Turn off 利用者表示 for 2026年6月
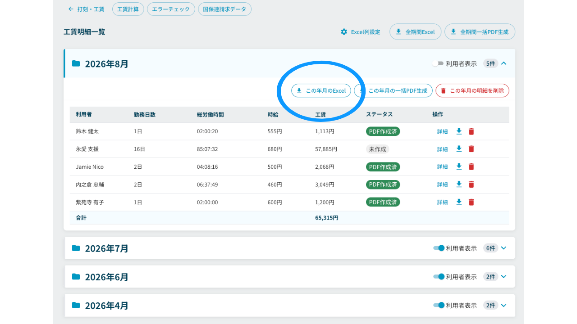The height and width of the screenshot is (324, 577). 439,277
